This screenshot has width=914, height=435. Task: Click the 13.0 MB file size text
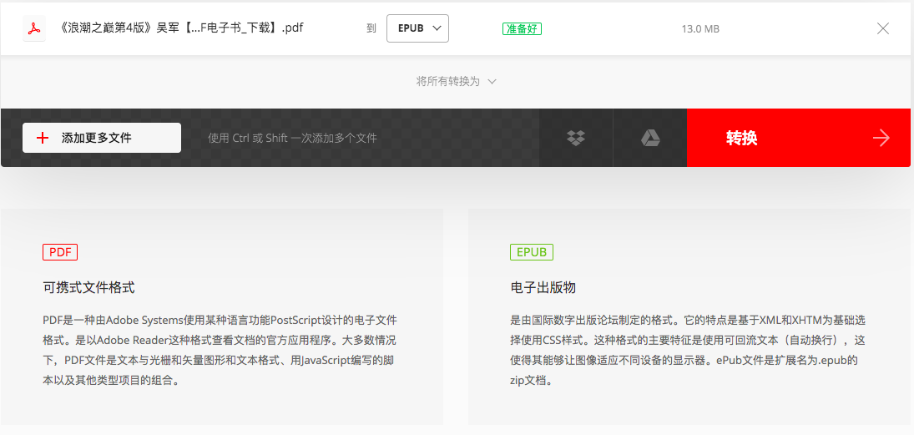(700, 28)
